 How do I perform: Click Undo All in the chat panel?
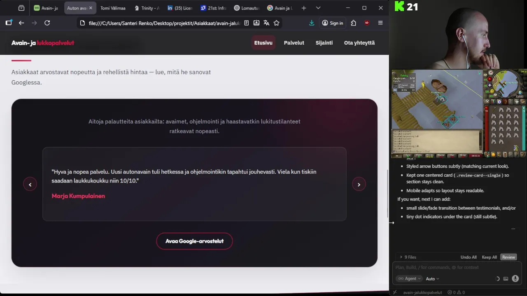point(469,257)
